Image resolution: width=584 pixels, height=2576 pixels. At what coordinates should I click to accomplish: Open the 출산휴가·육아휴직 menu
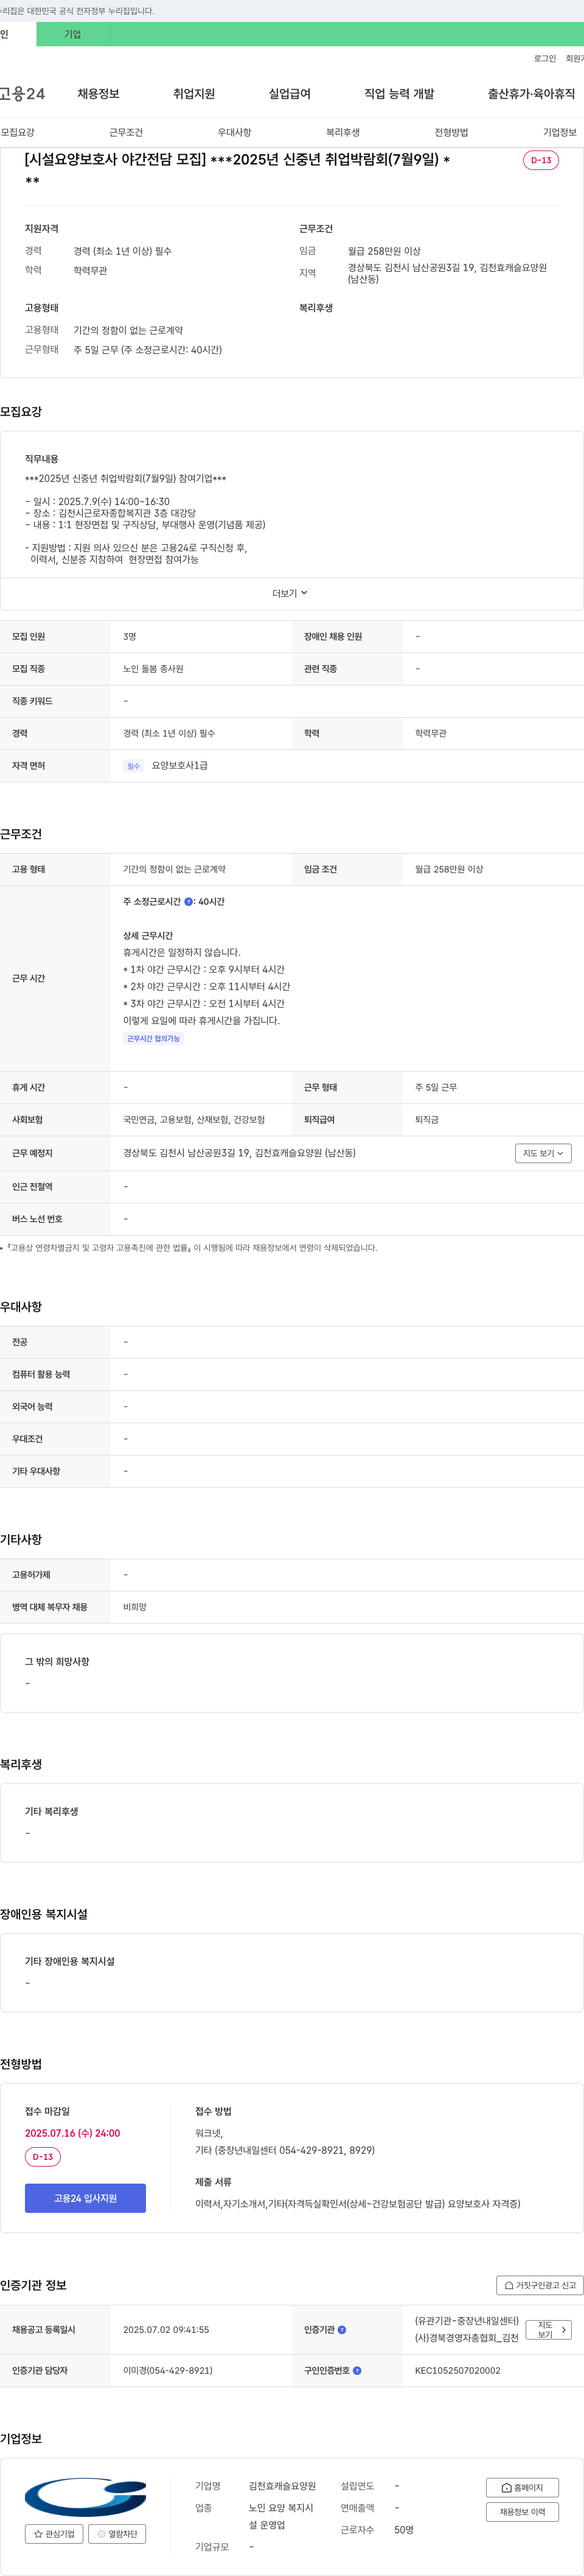click(x=531, y=94)
